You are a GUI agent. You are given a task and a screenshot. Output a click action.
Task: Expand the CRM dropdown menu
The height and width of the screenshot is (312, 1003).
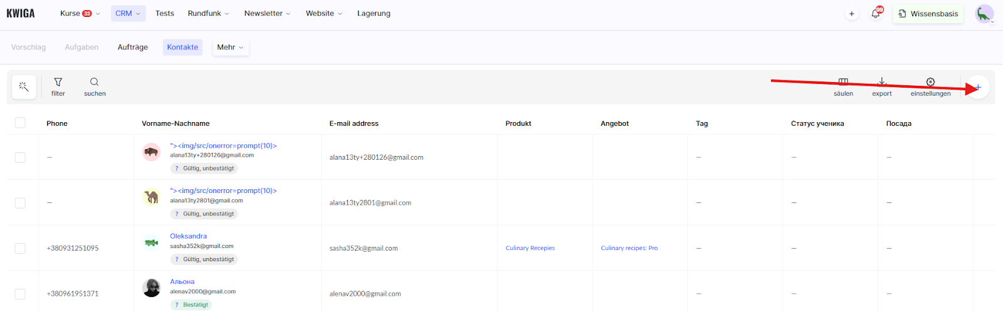coord(128,13)
